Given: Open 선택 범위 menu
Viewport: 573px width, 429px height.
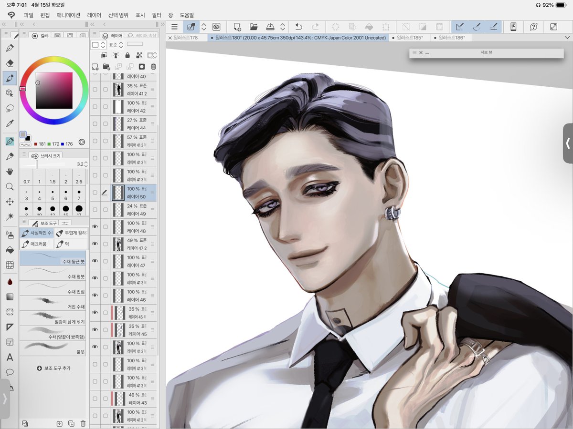Looking at the screenshot, I should click(x=118, y=15).
